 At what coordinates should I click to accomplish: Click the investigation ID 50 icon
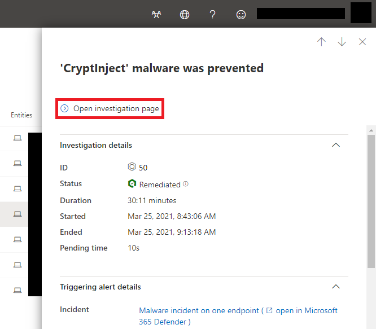tap(132, 167)
